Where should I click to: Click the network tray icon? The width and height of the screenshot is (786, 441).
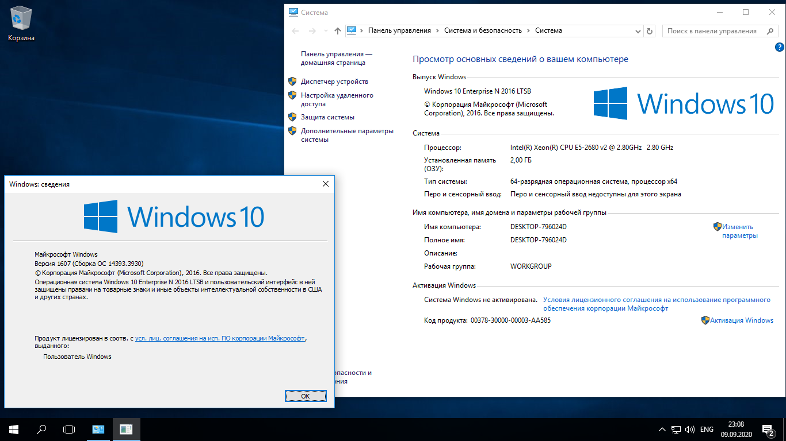click(676, 430)
